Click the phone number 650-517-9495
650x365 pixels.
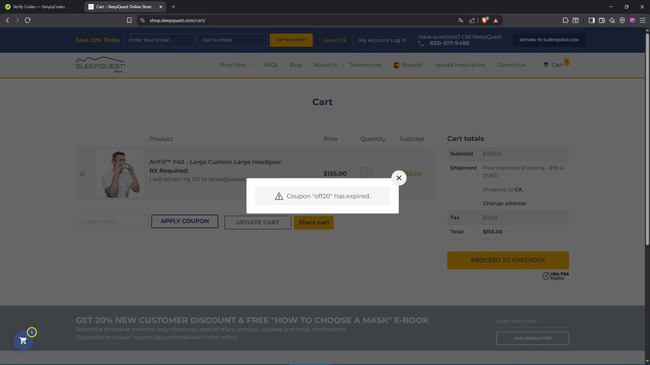pos(449,43)
